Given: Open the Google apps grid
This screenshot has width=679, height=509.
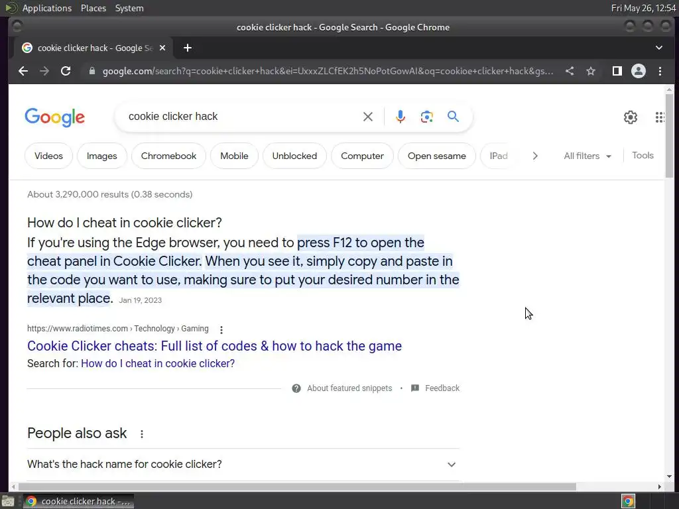Looking at the screenshot, I should tap(660, 117).
